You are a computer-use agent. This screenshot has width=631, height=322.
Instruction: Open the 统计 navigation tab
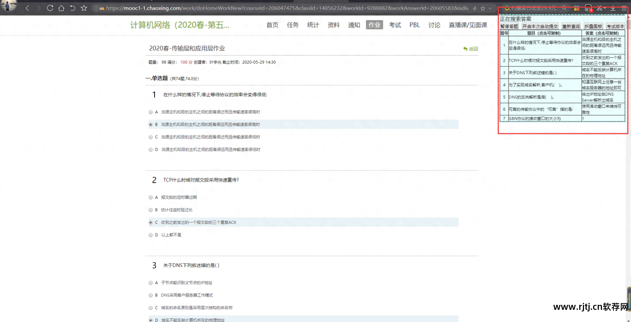coord(313,25)
